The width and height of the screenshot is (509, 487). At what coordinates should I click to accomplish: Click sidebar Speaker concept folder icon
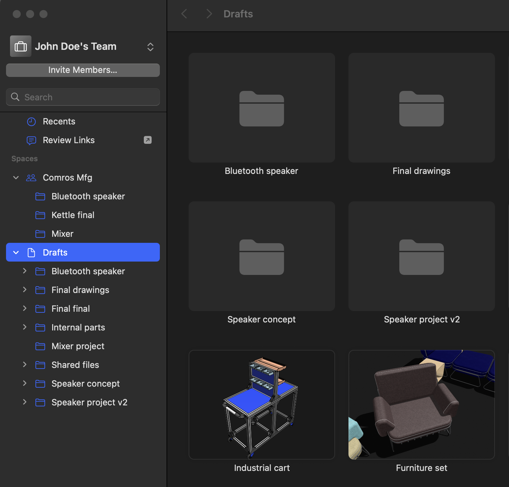(40, 384)
